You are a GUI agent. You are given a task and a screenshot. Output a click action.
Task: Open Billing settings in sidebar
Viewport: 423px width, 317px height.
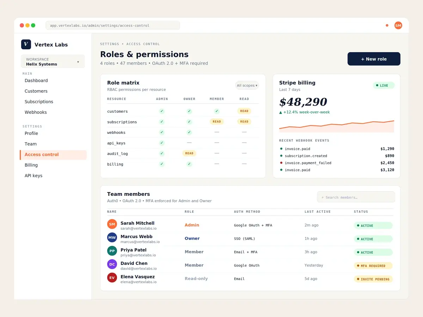click(31, 165)
